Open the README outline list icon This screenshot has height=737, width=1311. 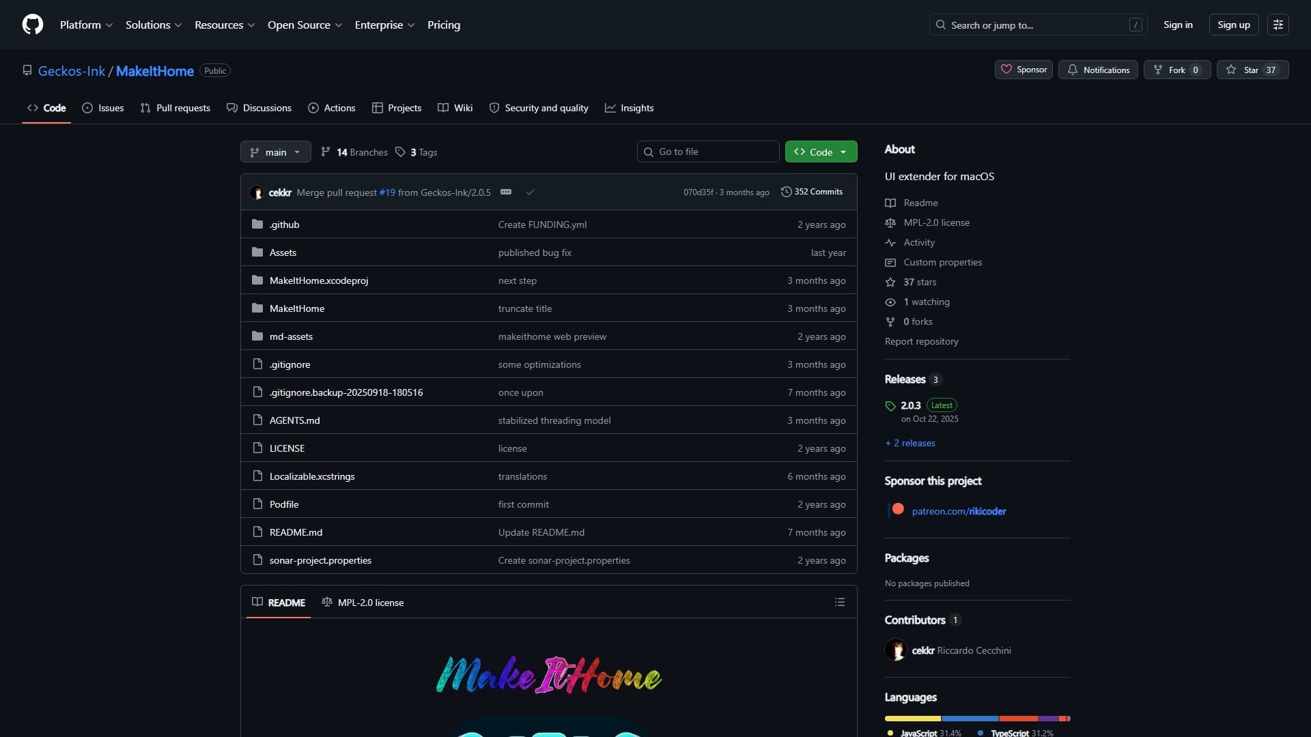840,602
